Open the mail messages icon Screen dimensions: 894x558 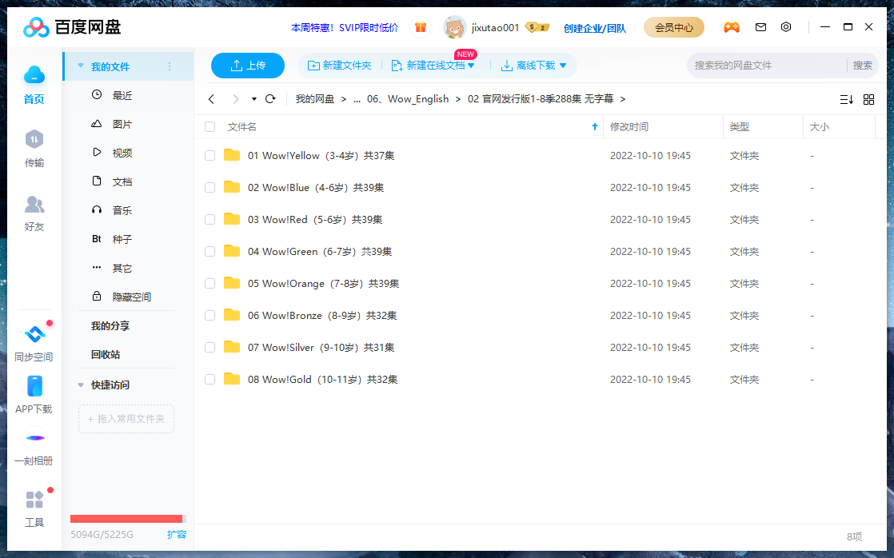[760, 27]
